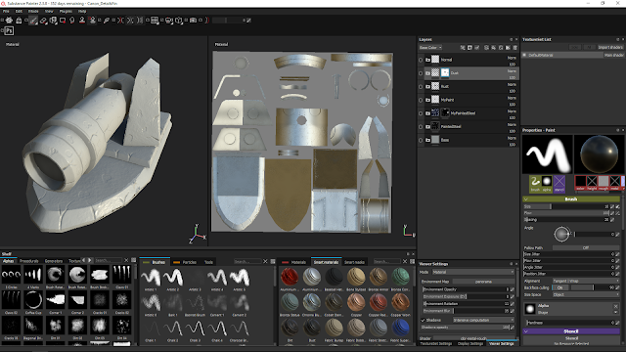Select the Eraser tool in toolbar
The image size is (626, 352).
coord(43,21)
